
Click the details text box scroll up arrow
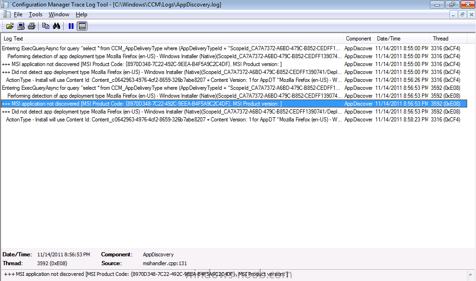470,274
